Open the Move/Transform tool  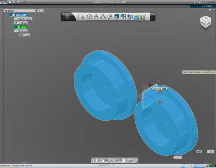(103, 17)
